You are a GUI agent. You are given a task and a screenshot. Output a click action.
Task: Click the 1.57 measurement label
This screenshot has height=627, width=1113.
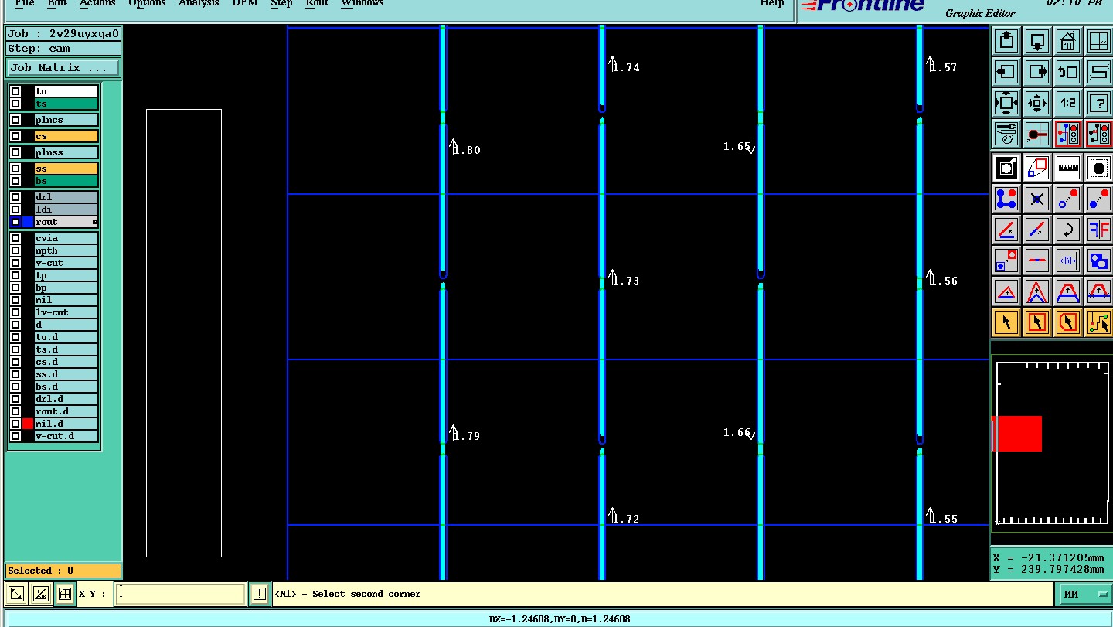(944, 67)
